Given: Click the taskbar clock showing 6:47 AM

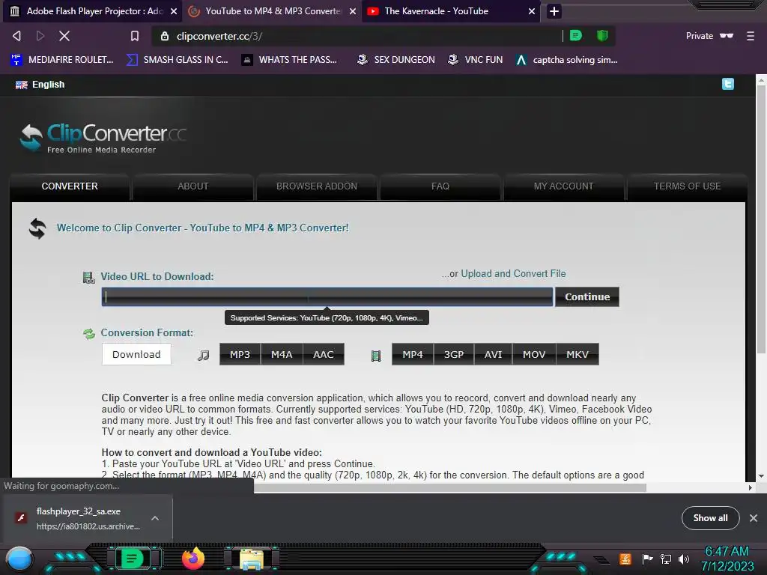Looking at the screenshot, I should [727, 559].
